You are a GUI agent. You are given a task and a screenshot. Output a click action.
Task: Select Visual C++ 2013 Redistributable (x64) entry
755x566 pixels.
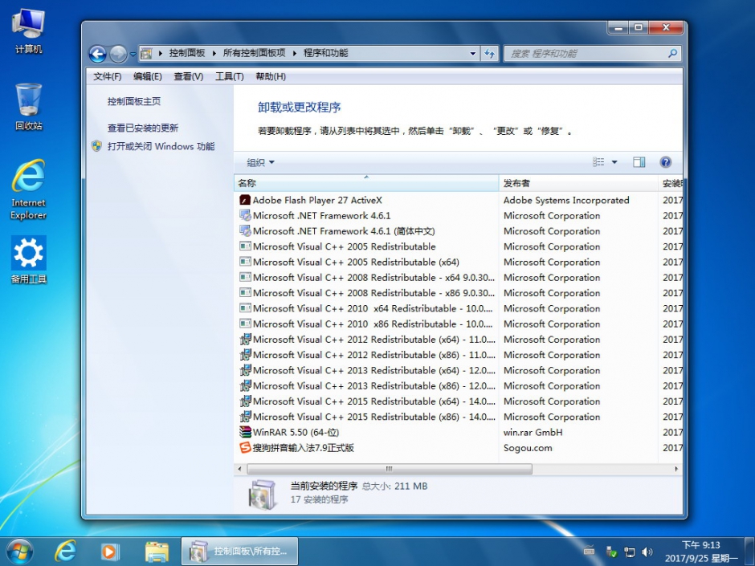pos(367,371)
